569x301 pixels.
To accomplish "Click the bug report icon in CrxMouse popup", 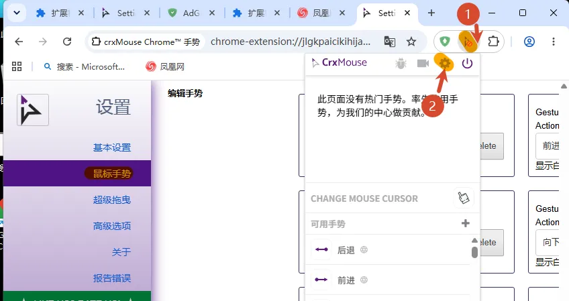I will [401, 64].
